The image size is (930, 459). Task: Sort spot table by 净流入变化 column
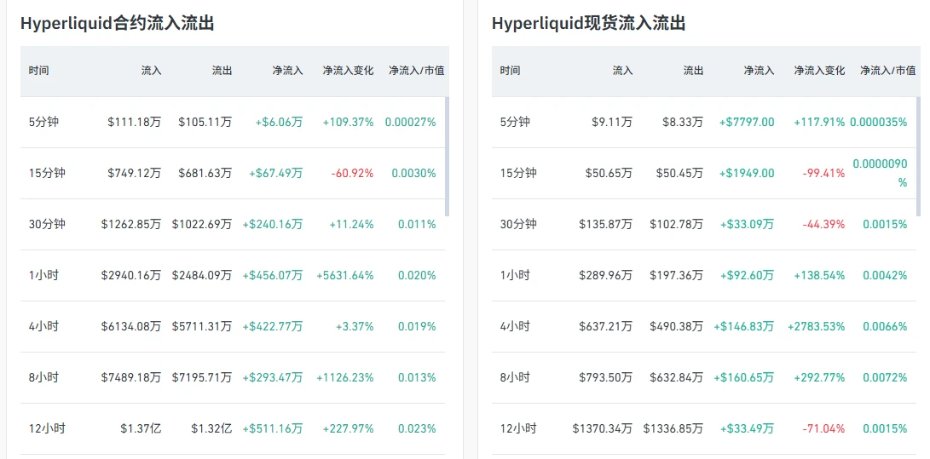tap(820, 71)
